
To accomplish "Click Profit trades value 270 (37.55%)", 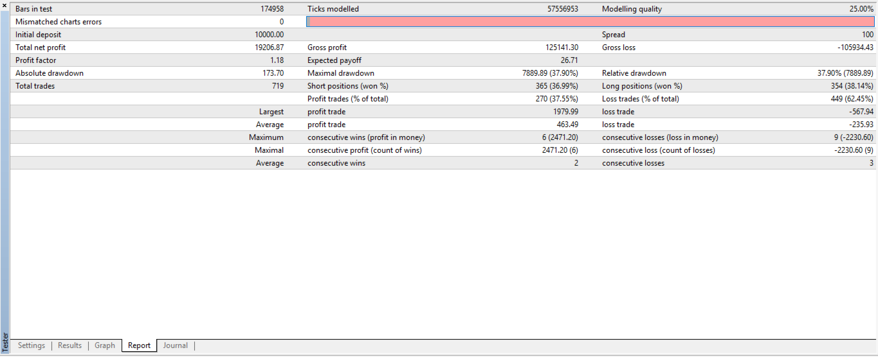I will click(556, 99).
